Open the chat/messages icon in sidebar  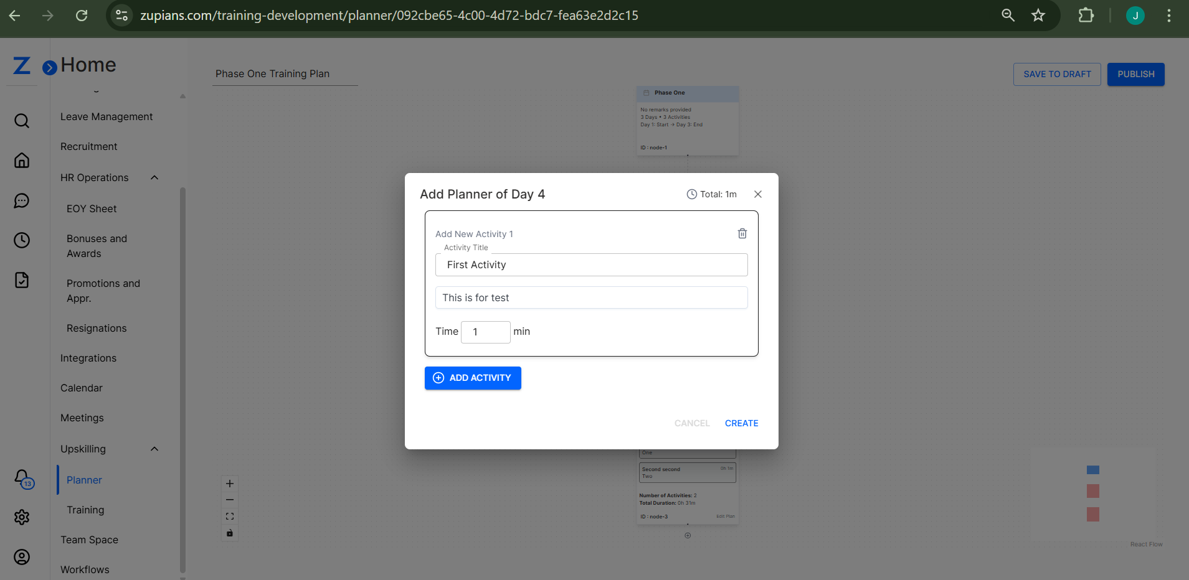22,200
